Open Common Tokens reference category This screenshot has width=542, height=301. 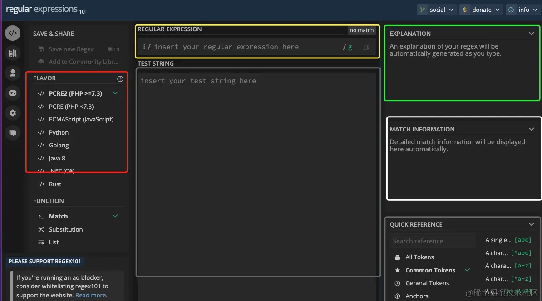(x=432, y=270)
